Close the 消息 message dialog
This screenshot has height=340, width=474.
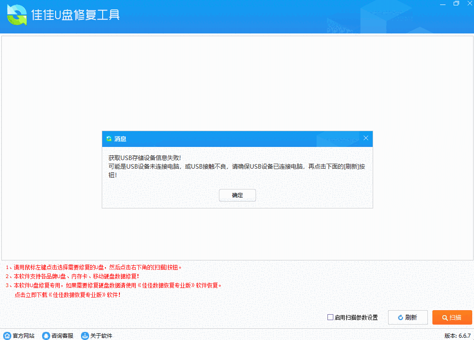(x=365, y=139)
